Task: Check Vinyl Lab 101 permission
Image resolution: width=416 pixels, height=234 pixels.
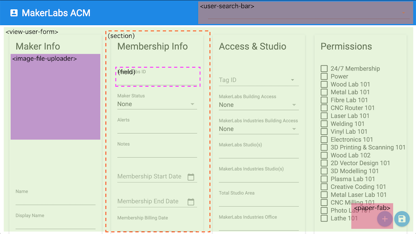Action: [324, 132]
